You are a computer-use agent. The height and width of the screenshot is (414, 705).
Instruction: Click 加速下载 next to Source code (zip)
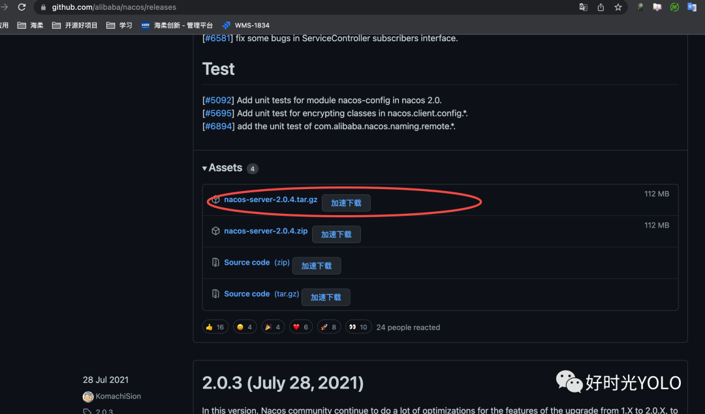pos(317,266)
